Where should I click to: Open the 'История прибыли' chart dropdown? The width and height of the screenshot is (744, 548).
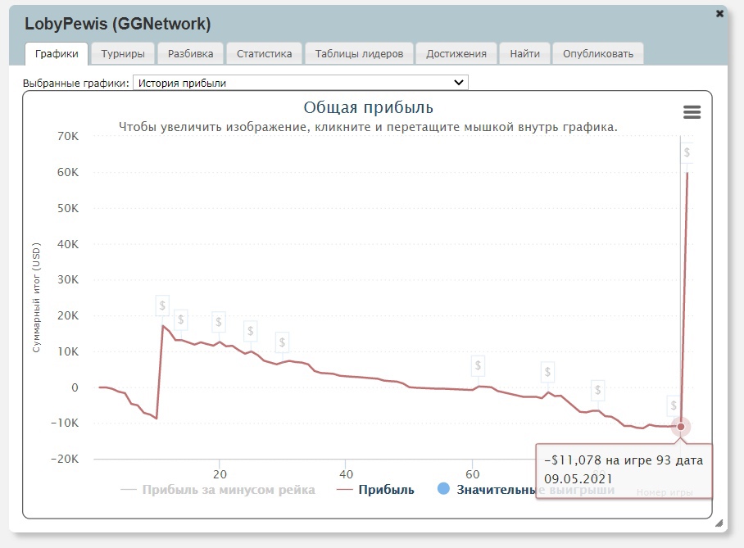(x=300, y=83)
